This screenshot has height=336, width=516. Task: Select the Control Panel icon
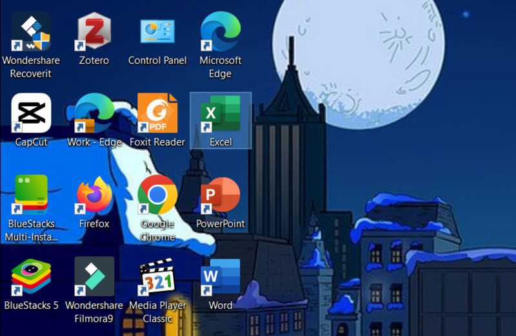point(157,32)
